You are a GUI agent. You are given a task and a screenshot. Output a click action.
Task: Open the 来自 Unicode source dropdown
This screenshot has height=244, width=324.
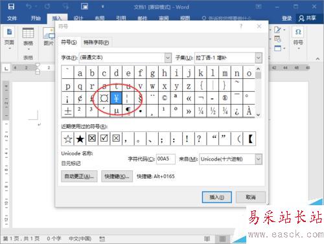point(259,159)
